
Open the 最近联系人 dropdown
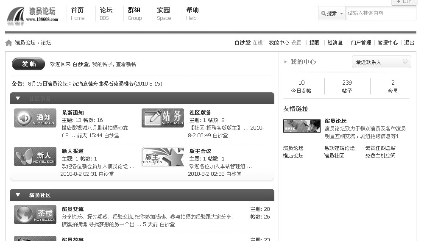coord(382,62)
